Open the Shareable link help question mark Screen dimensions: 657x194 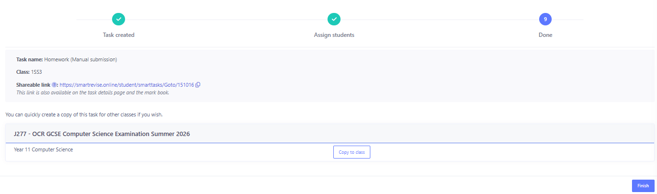[54, 85]
